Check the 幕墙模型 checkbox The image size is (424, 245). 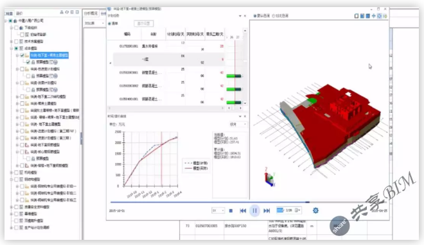tap(16, 214)
